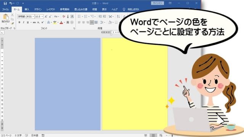Screen dimensions: 244x137
Task: Click the Sort A-Z icon
Action: coord(118,16)
